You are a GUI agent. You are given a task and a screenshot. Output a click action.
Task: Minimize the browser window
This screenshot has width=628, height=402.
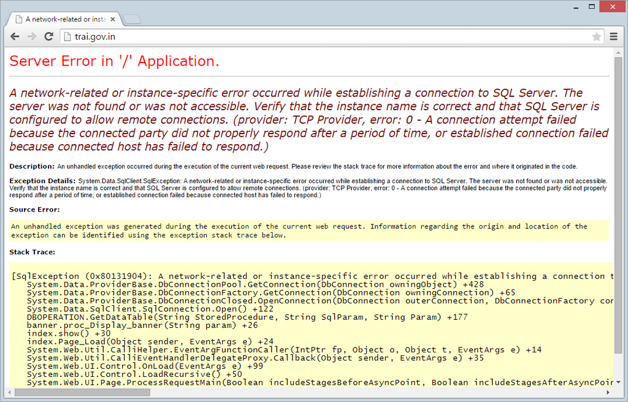pos(576,7)
